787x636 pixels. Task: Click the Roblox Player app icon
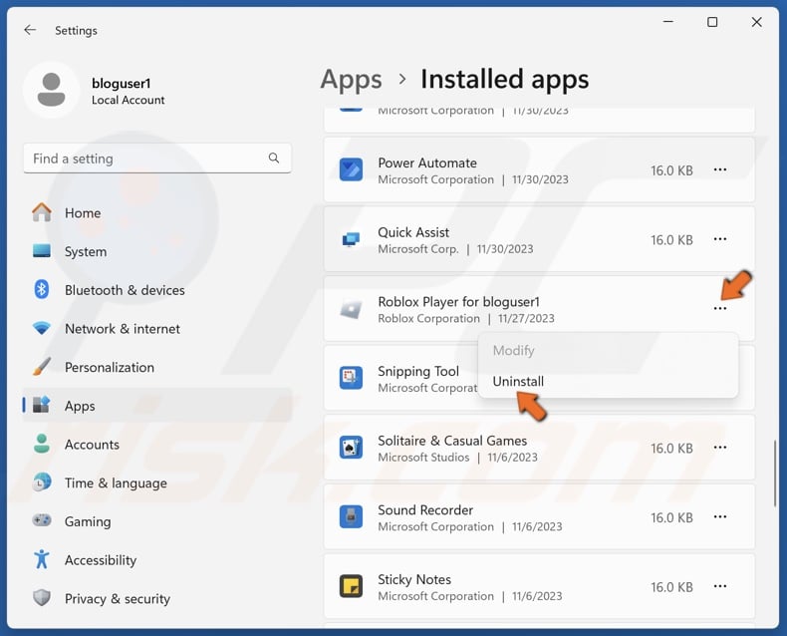(351, 310)
